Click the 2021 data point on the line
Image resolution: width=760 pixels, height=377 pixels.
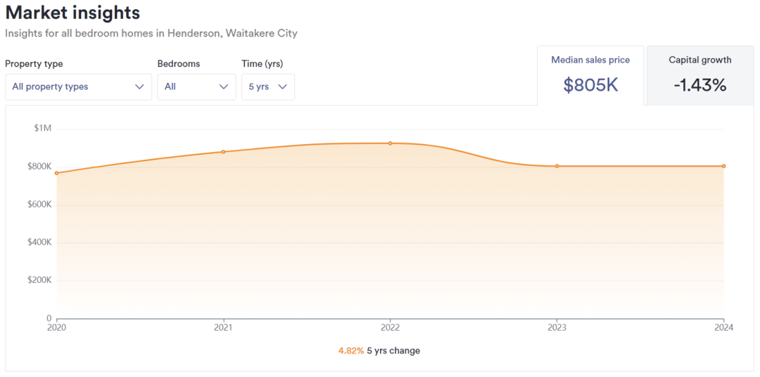(x=224, y=152)
